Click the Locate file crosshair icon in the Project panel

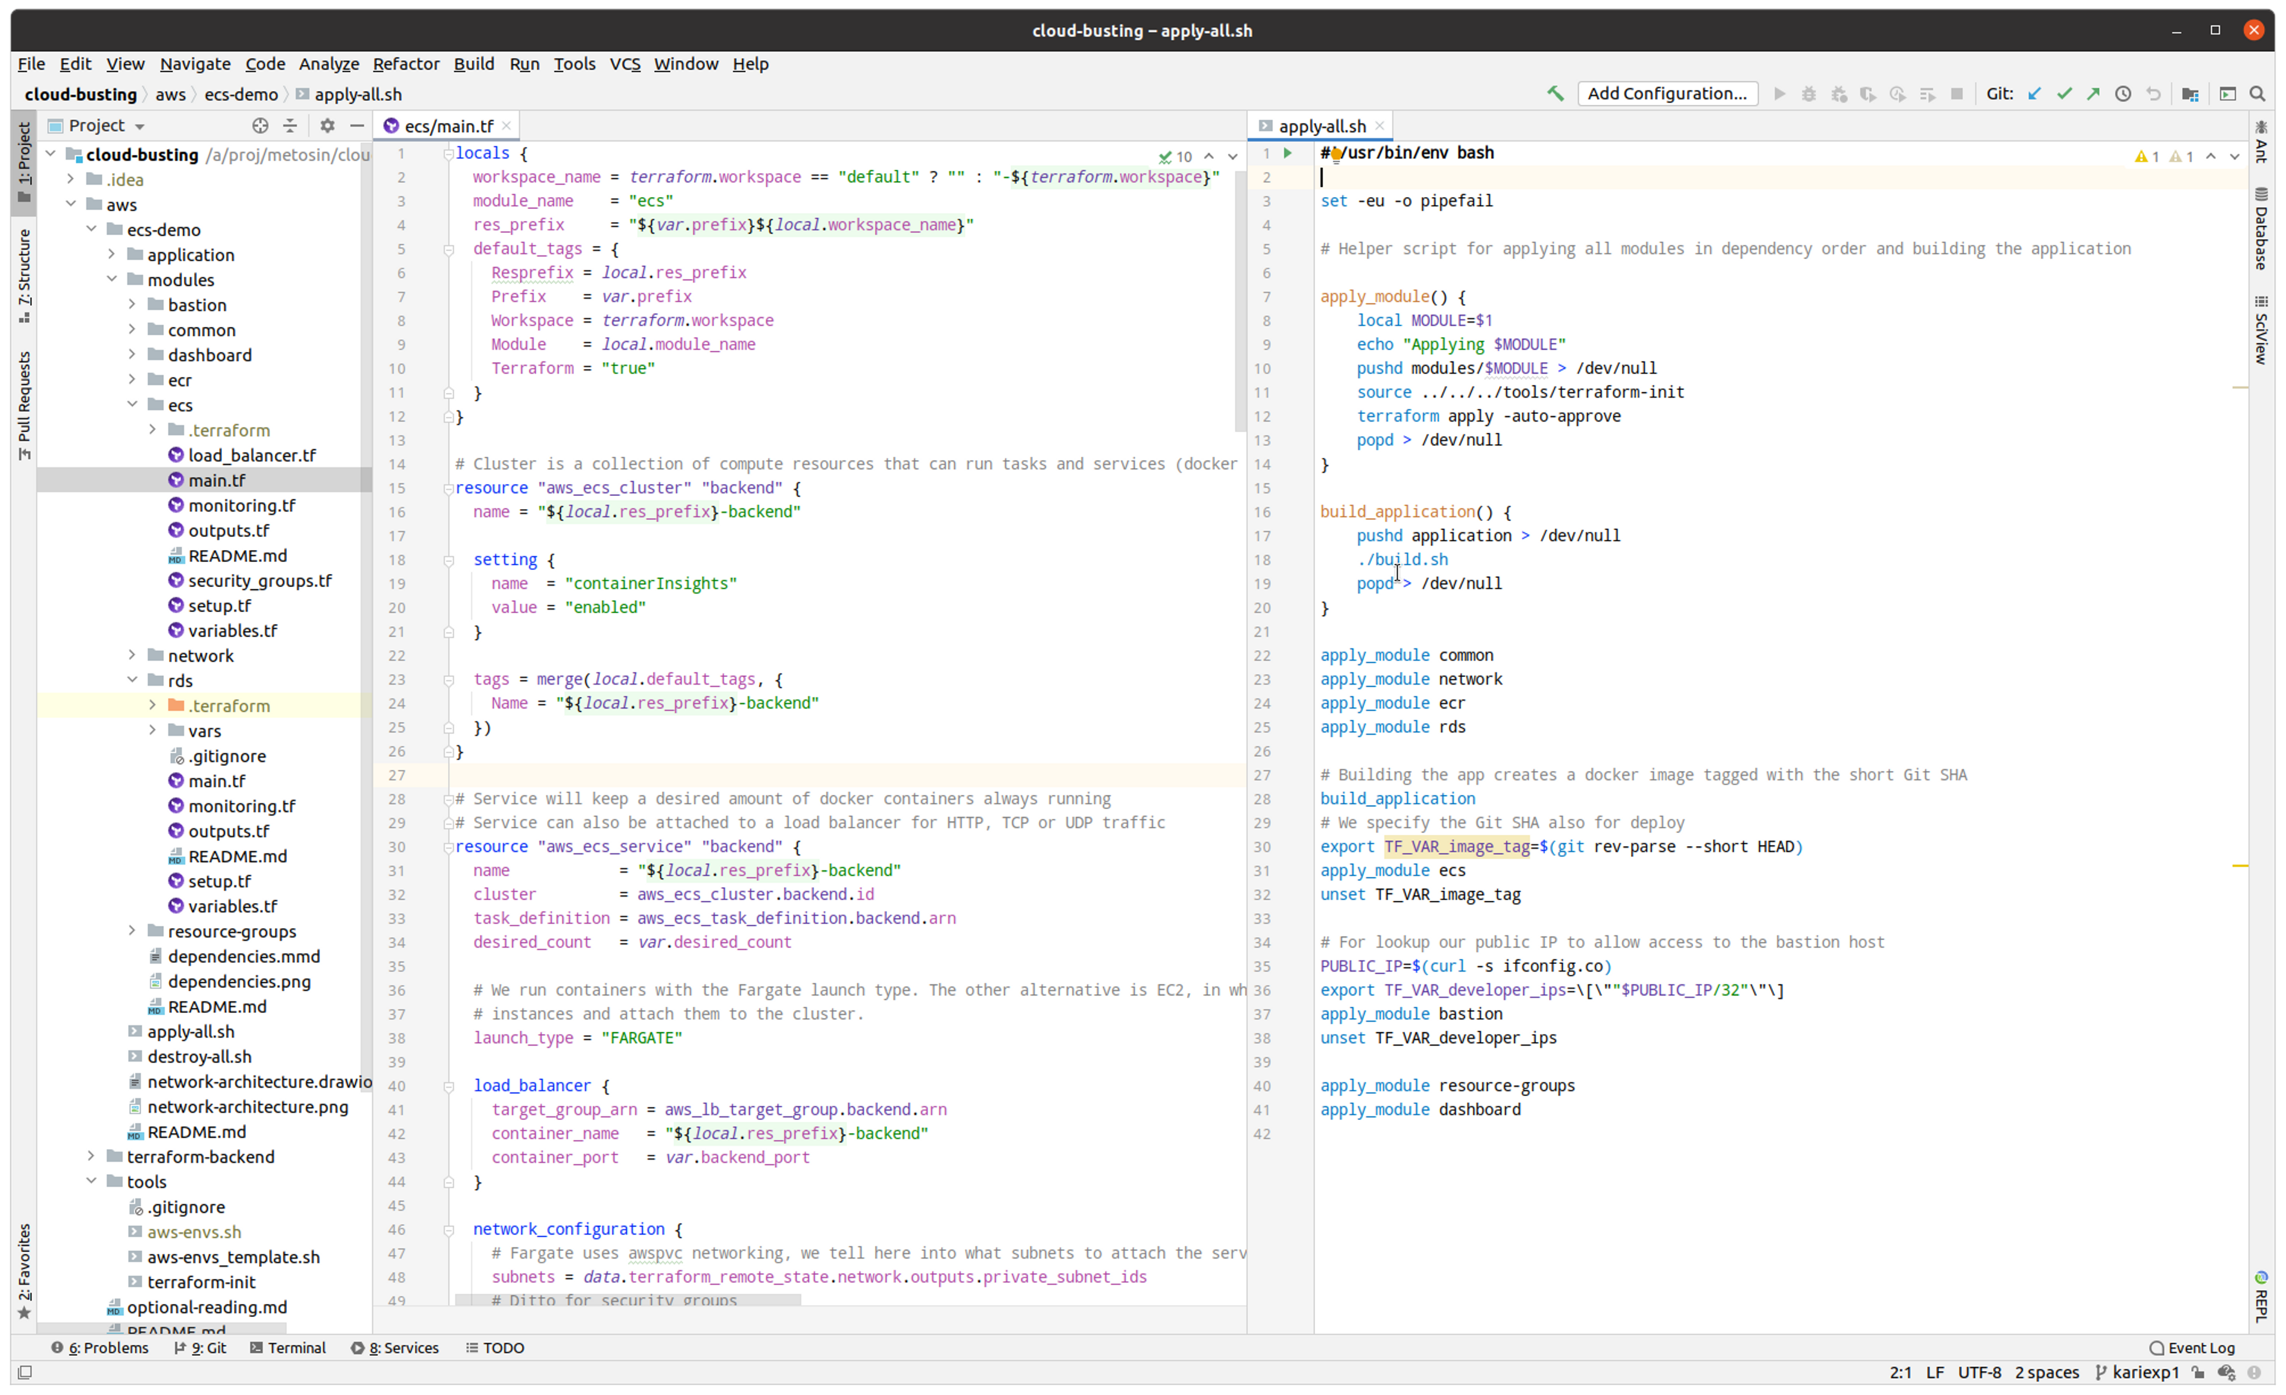pos(260,125)
